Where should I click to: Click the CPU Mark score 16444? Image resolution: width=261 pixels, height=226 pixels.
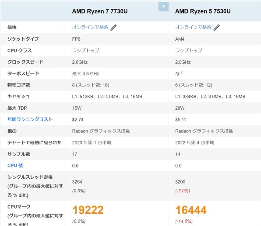191,210
